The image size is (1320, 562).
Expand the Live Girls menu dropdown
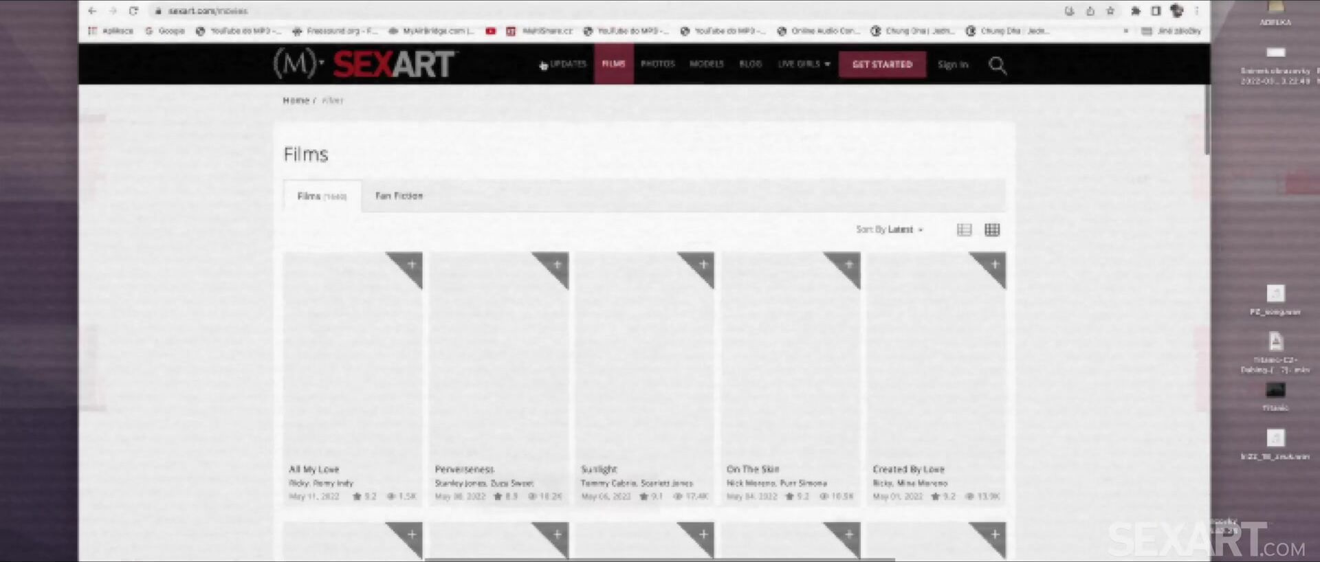point(804,64)
